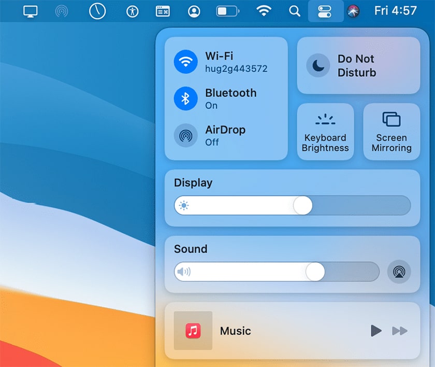Expand the Sound module via its title

(x=191, y=249)
